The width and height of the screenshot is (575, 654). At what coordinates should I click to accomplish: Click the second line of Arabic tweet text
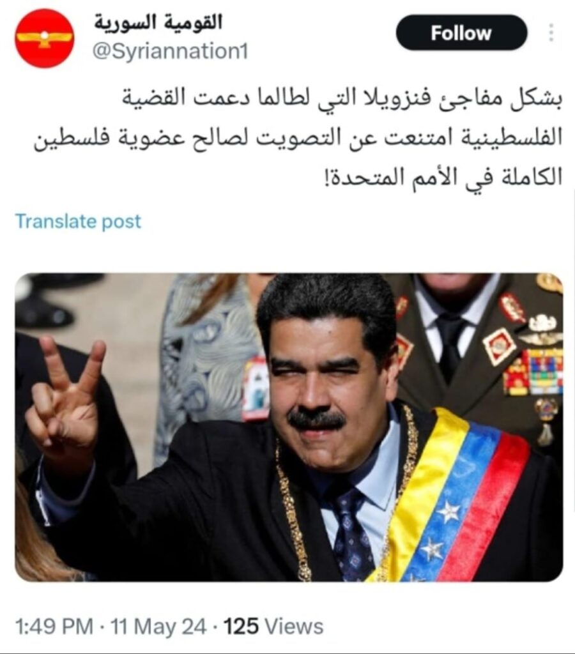pos(298,138)
